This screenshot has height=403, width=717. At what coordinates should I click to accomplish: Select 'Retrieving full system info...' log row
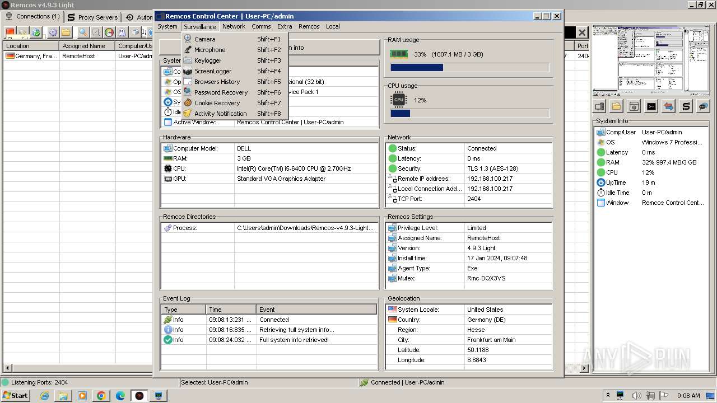click(x=269, y=330)
